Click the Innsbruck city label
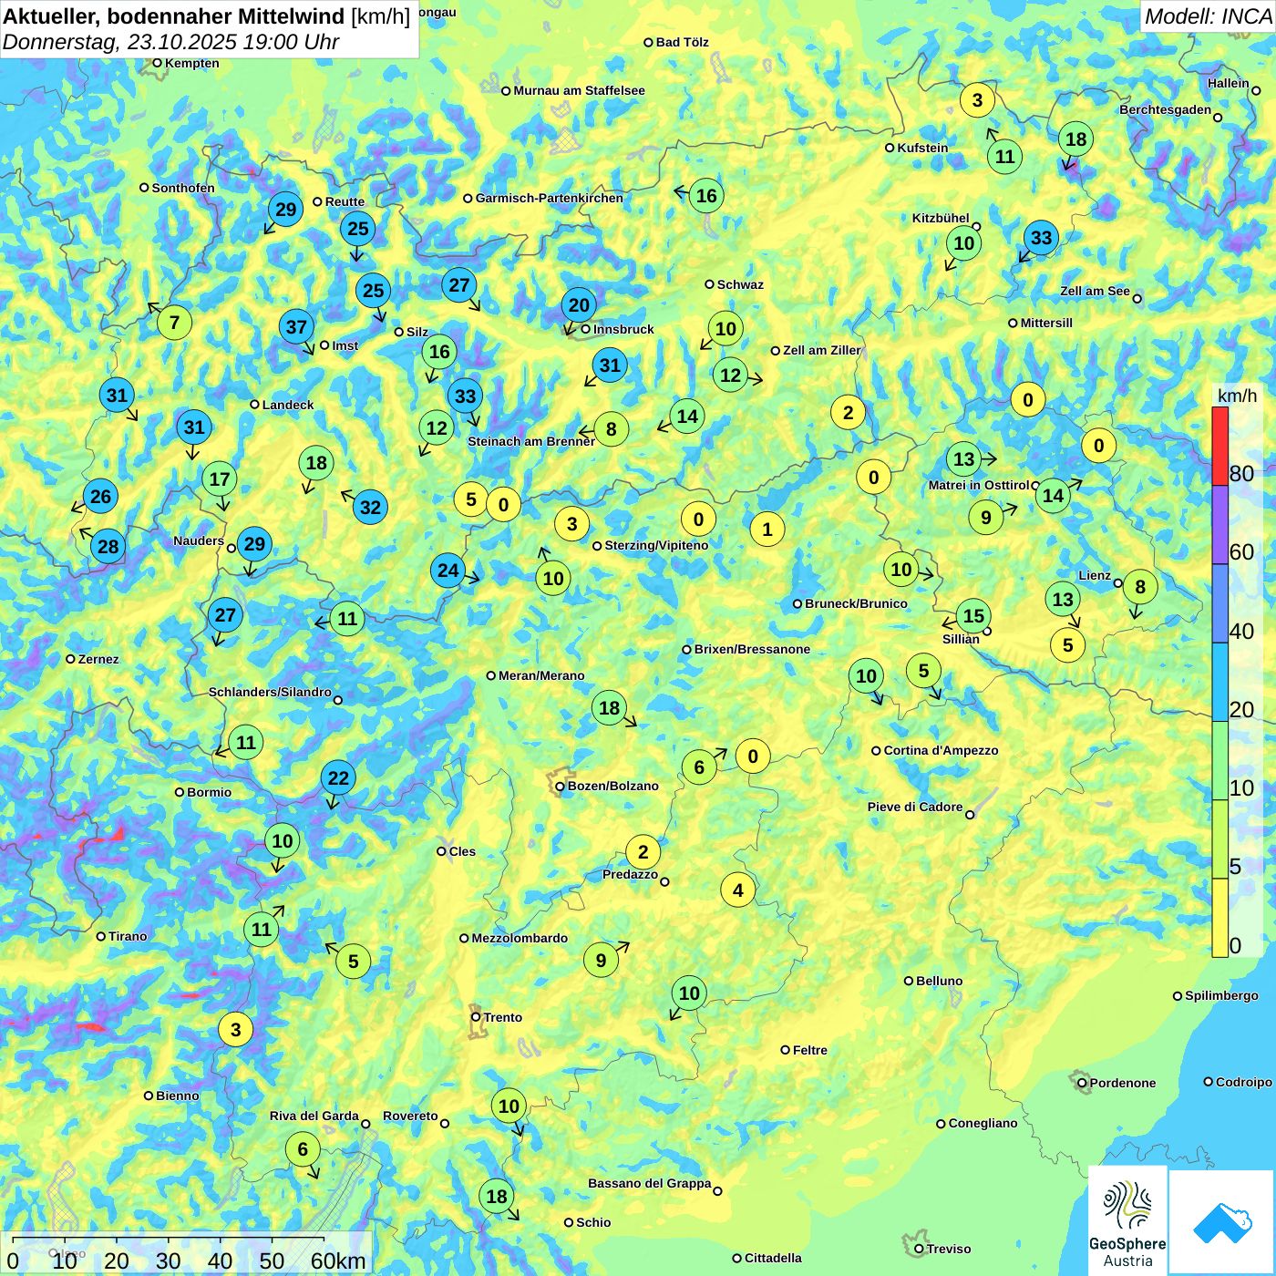Screen dimensions: 1276x1276 [x=623, y=329]
